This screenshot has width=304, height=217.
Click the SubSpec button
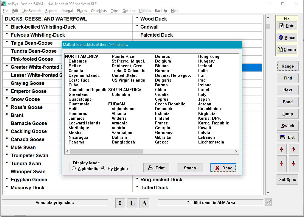287,179
